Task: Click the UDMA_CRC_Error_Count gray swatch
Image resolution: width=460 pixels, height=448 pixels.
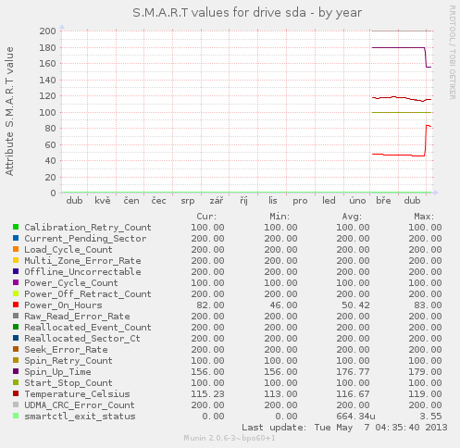Action: (16, 405)
